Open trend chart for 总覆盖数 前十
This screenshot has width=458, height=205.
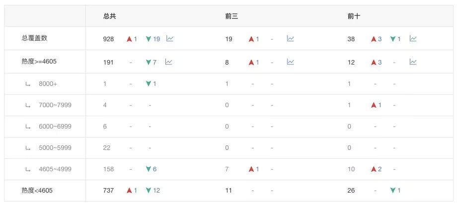coord(413,39)
